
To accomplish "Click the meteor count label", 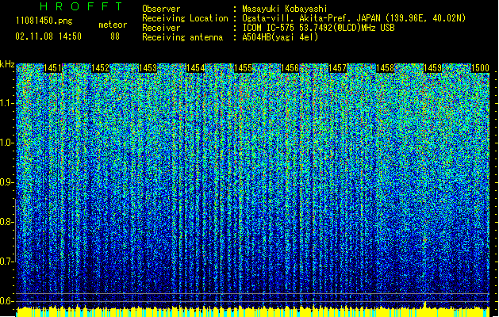I will (x=113, y=25).
